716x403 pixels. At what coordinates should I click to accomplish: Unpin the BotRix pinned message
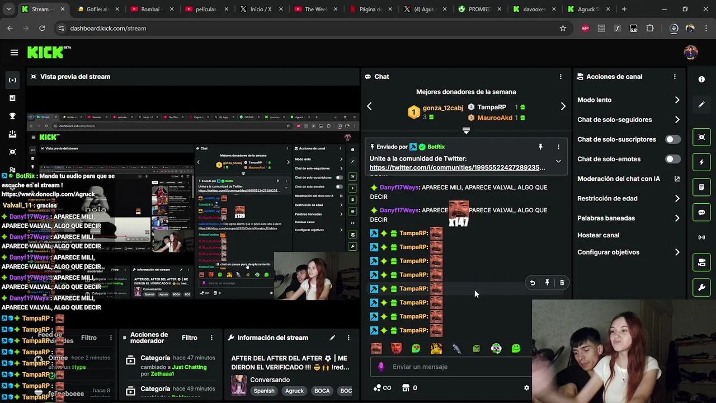540,147
